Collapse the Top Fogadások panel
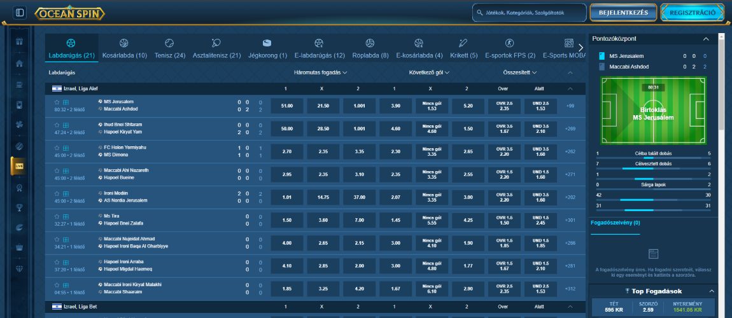The height and width of the screenshot is (318, 732). (712, 291)
